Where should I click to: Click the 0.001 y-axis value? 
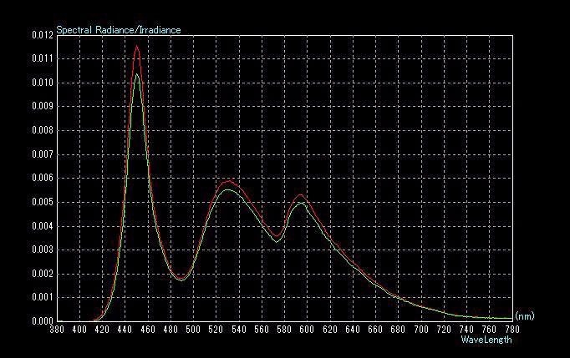(43, 297)
